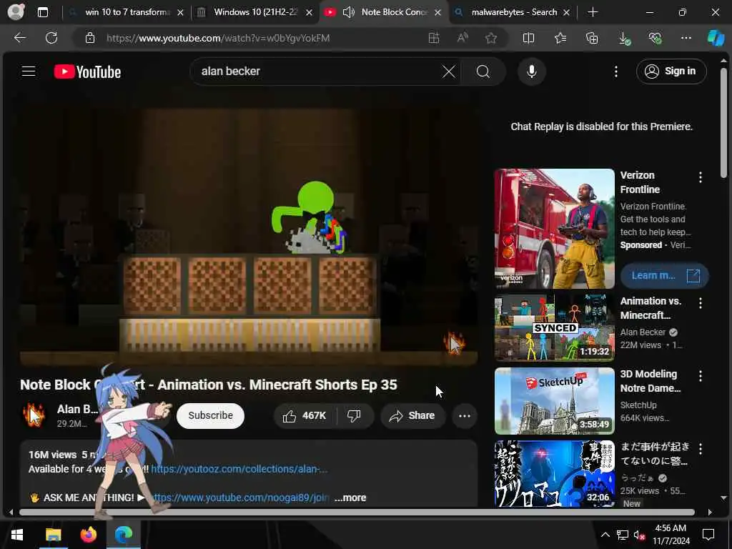Click the address bar URL
732x549 pixels.
tap(218, 38)
